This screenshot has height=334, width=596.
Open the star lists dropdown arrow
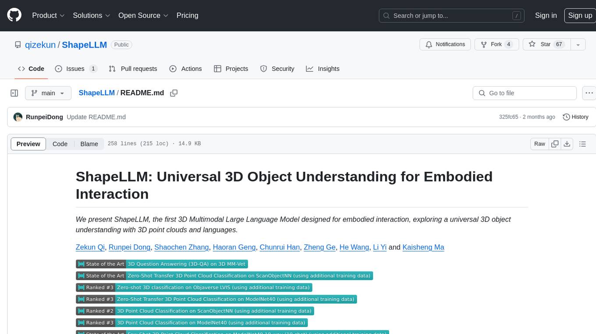578,45
